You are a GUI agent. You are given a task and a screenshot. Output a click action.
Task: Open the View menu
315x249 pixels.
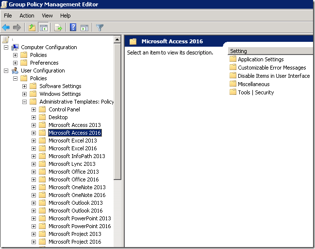47,16
